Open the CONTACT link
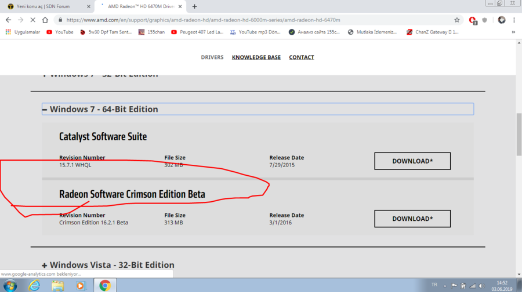Screen dimensions: 522x292 (x=301, y=57)
